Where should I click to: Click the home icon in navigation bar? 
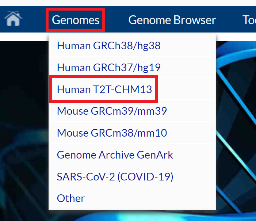[x=14, y=19]
